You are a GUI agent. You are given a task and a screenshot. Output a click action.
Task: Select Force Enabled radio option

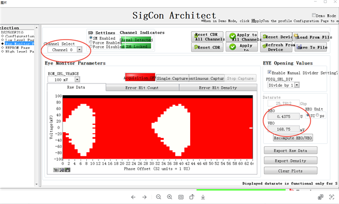click(x=91, y=42)
